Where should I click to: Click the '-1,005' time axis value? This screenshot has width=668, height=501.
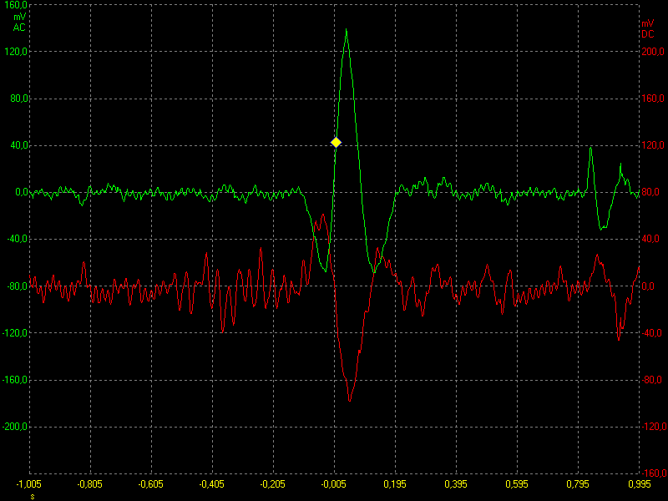point(29,484)
